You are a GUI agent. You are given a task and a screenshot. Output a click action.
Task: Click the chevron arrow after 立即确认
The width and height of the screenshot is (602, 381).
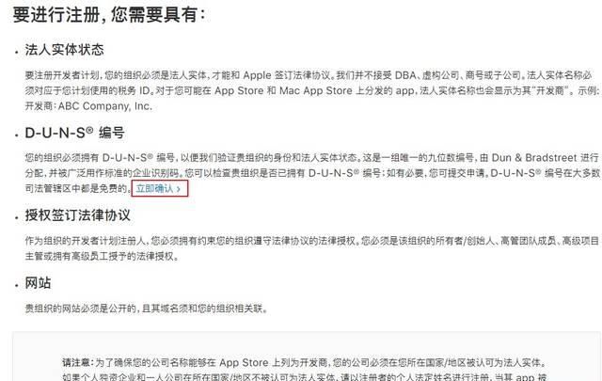[178, 189]
